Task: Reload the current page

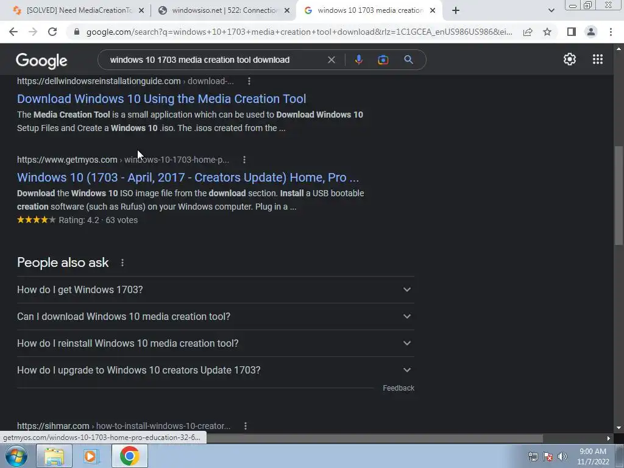Action: pyautogui.click(x=52, y=32)
